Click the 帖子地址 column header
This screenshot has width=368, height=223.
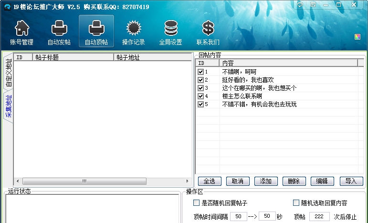tap(153, 57)
